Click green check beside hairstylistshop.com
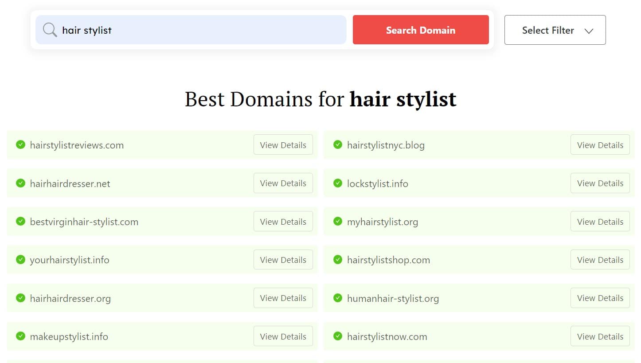641x363 pixels. coord(338,260)
